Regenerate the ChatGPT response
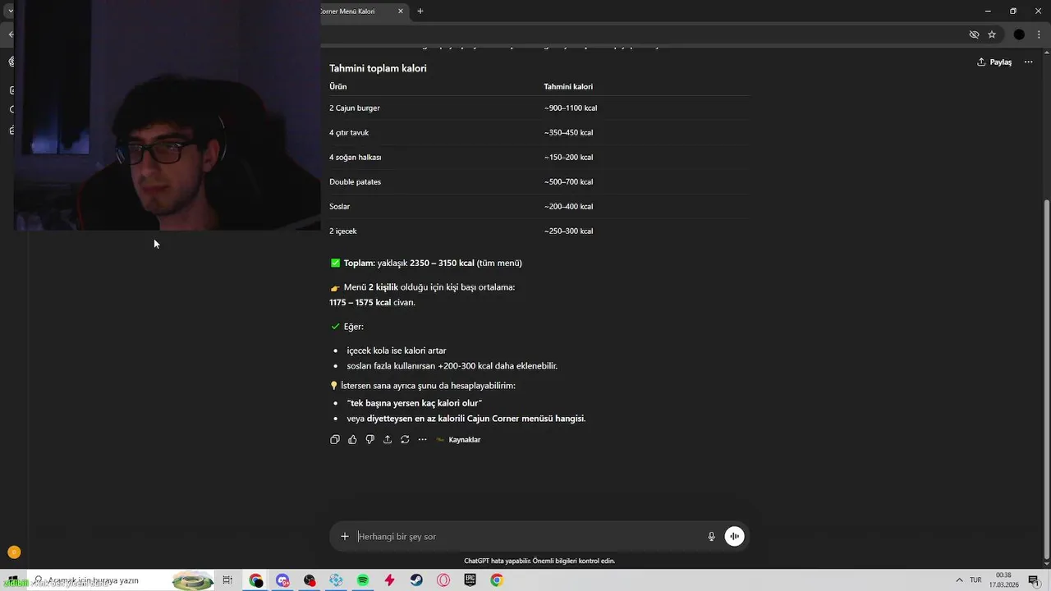The width and height of the screenshot is (1051, 591). point(405,440)
